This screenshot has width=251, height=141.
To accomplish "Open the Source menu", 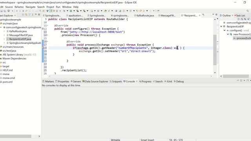I will pyautogui.click(x=9, y=7).
